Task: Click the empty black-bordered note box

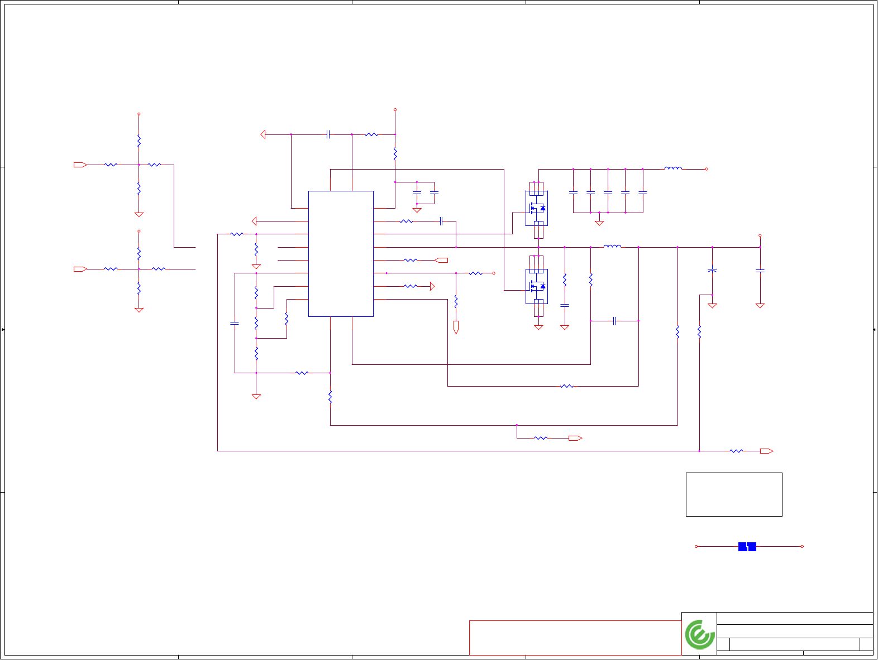Action: (x=734, y=495)
